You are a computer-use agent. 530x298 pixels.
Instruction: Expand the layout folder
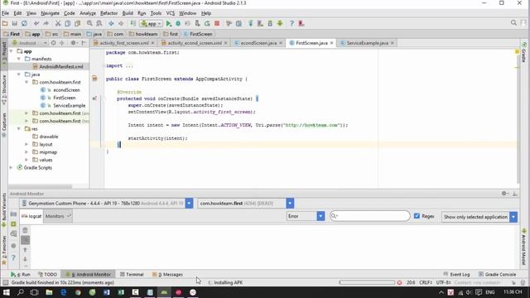[26, 144]
